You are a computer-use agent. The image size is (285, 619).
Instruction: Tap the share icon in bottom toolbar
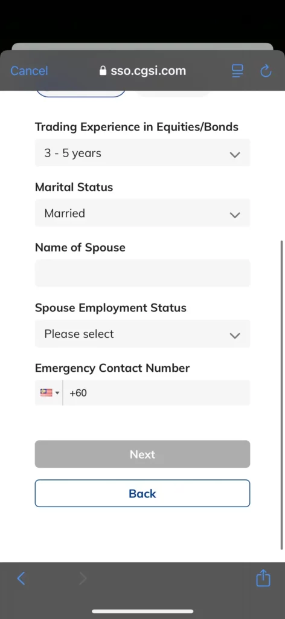click(x=263, y=578)
